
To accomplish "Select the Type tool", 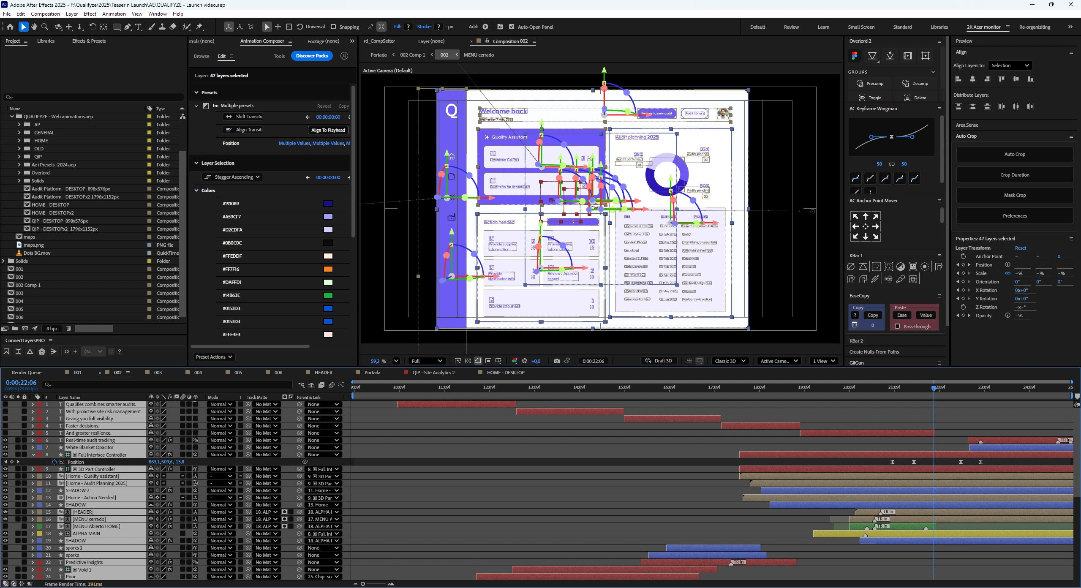I will (x=138, y=27).
